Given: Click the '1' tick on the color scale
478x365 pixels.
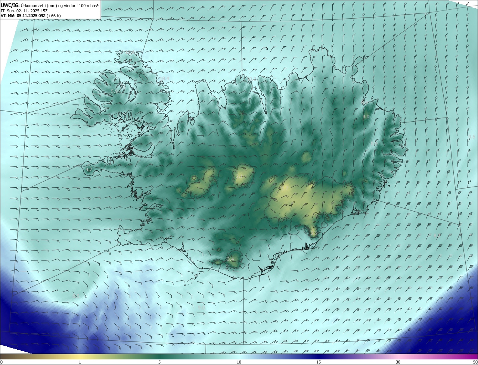Looking at the screenshot, I should click(80, 362).
